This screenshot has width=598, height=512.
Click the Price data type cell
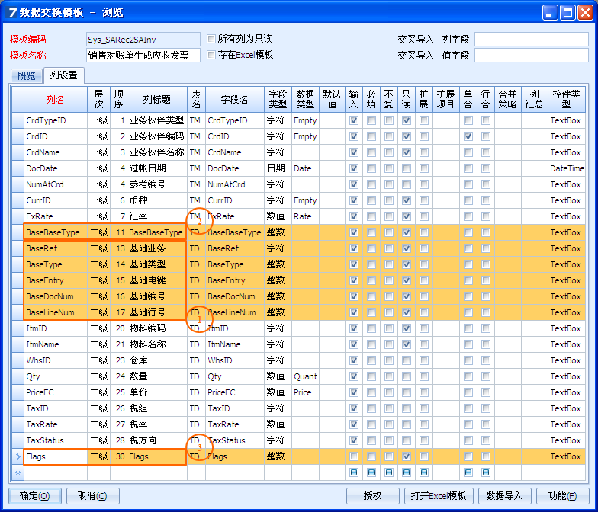click(x=305, y=392)
